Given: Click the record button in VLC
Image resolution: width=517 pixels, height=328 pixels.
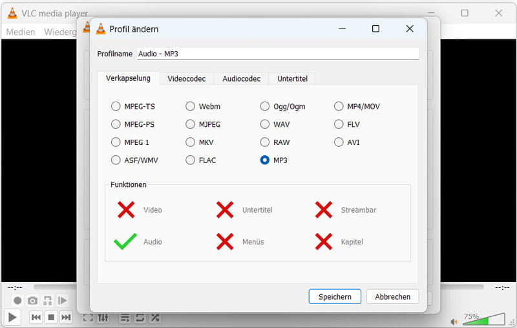Looking at the screenshot, I should (x=17, y=301).
